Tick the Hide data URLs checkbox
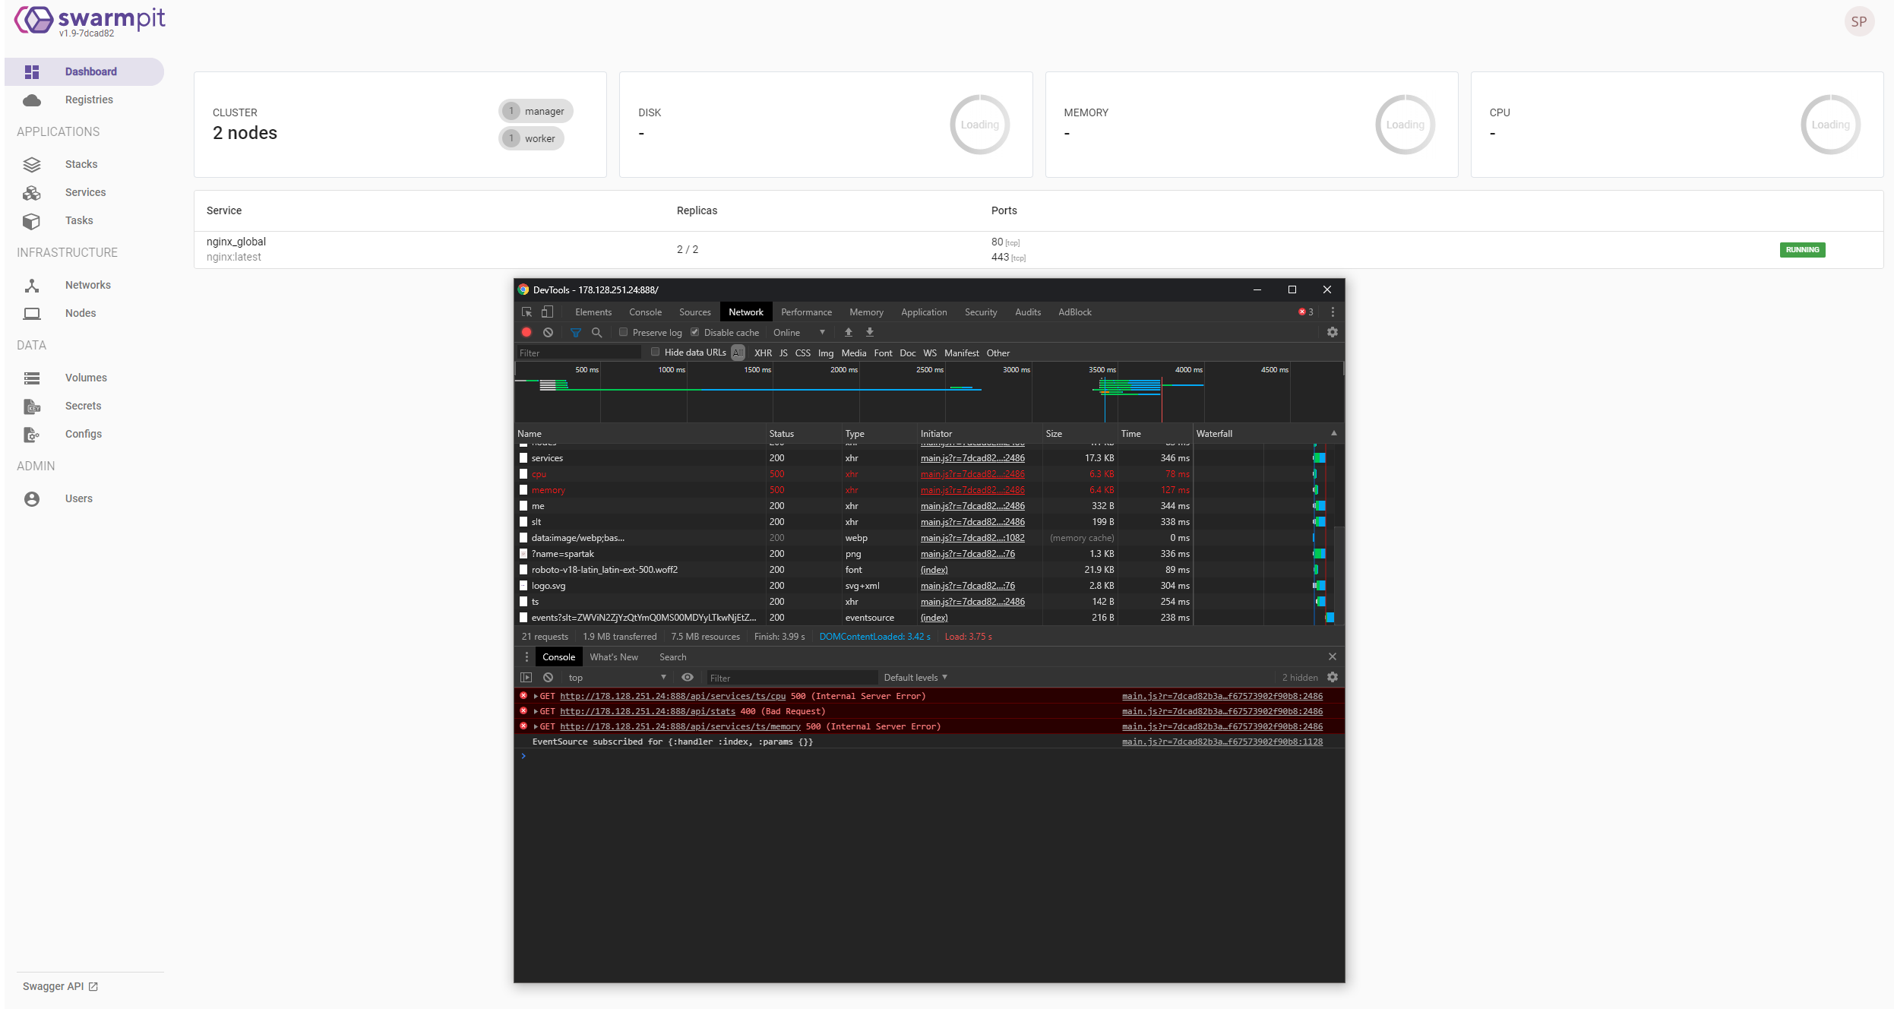This screenshot has width=1894, height=1009. click(x=655, y=352)
